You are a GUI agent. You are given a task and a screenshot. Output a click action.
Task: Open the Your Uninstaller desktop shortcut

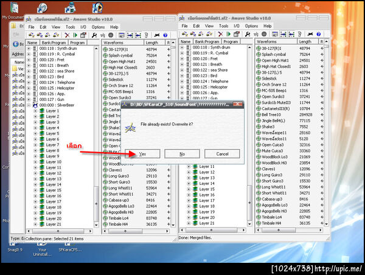42,249
